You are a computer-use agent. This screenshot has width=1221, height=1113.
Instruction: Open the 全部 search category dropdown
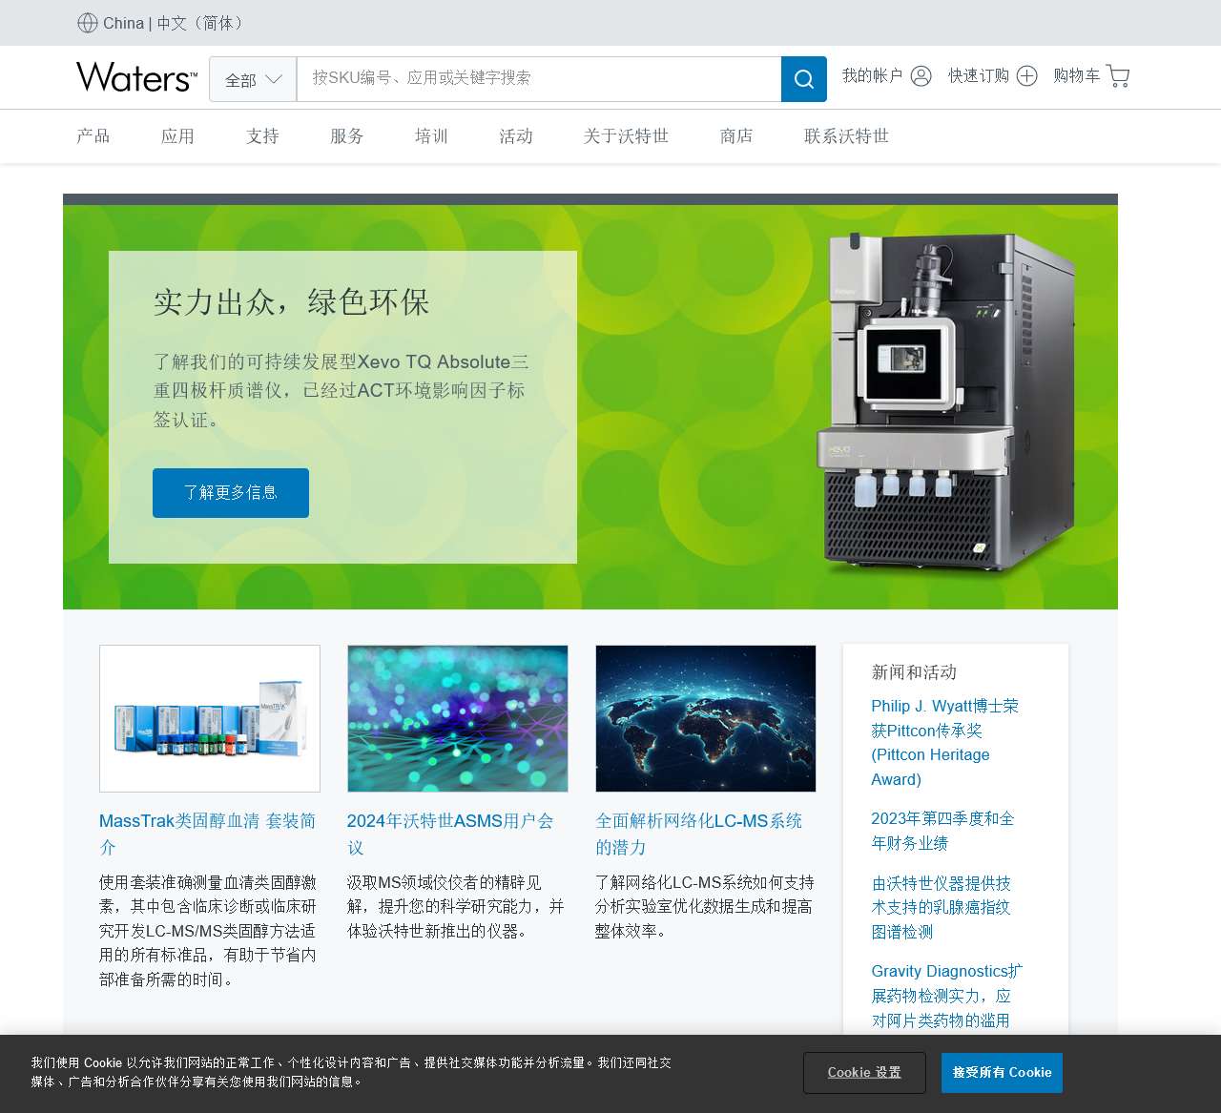(252, 79)
